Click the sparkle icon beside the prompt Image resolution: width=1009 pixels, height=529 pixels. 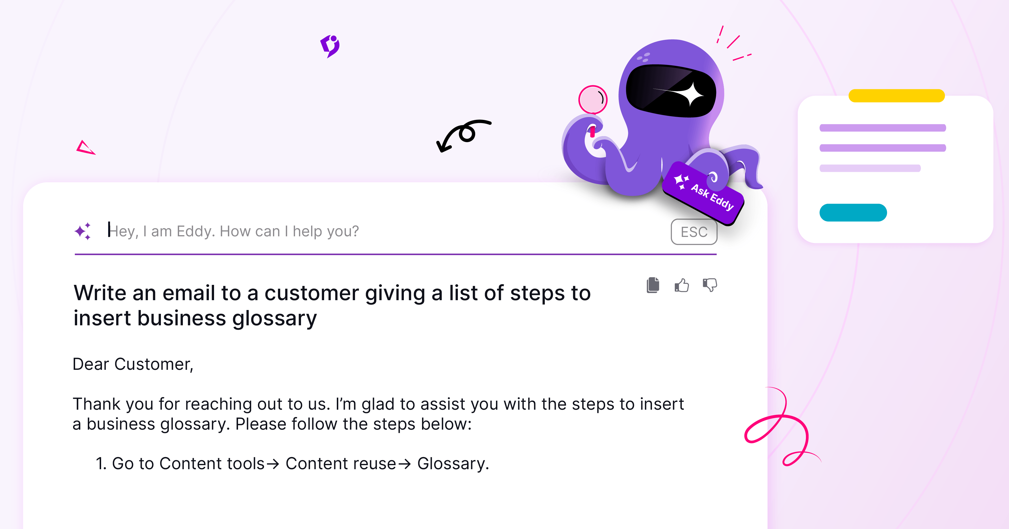tap(83, 231)
